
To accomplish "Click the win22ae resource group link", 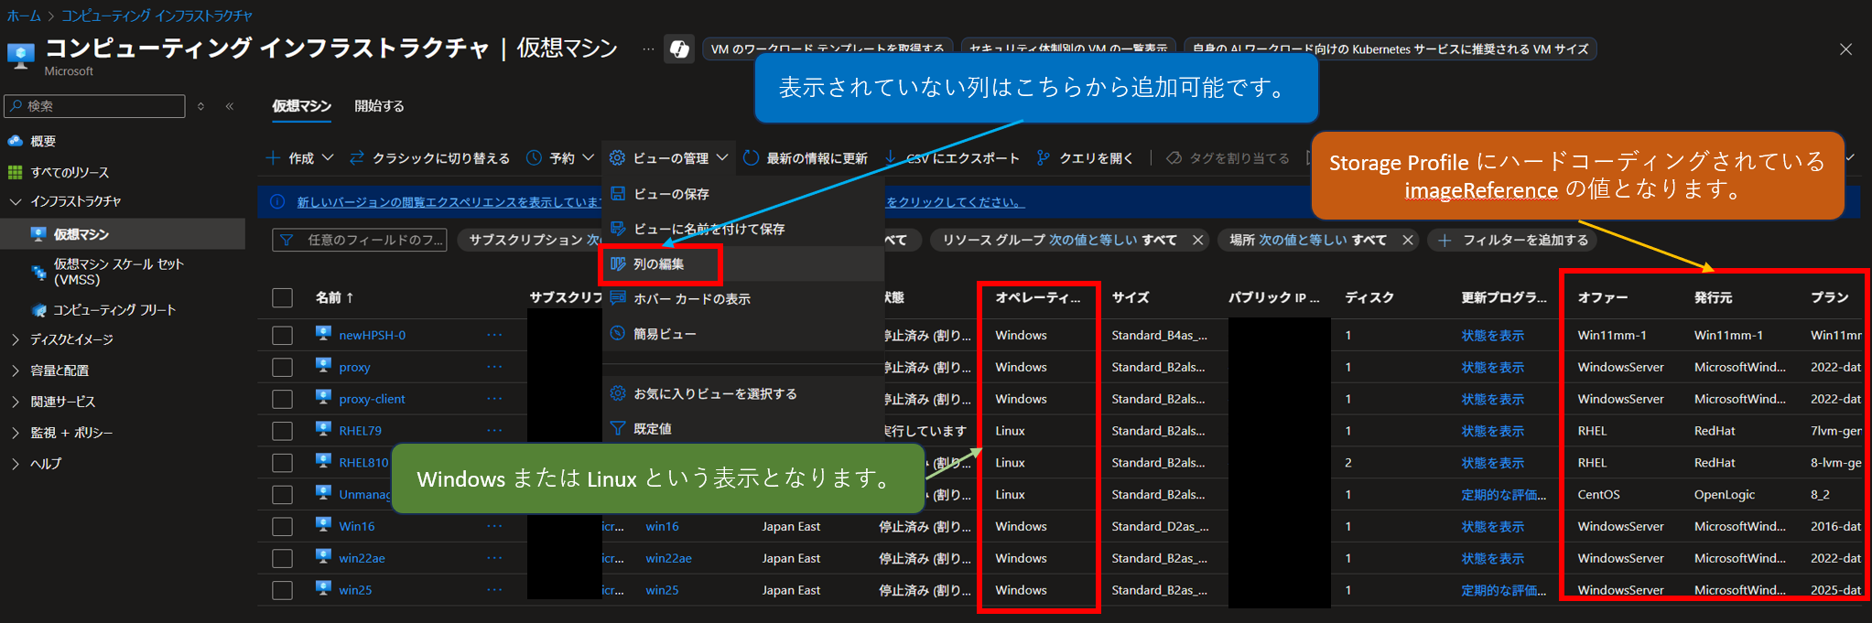I will [668, 558].
